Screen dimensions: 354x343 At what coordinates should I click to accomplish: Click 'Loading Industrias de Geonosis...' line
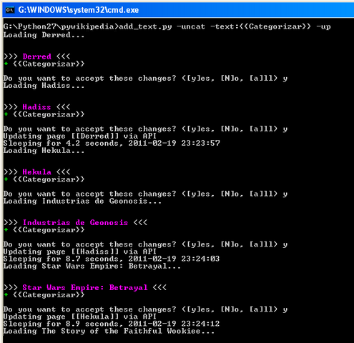[x=82, y=201]
